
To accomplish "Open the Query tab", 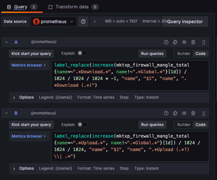I will [x=22, y=7].
